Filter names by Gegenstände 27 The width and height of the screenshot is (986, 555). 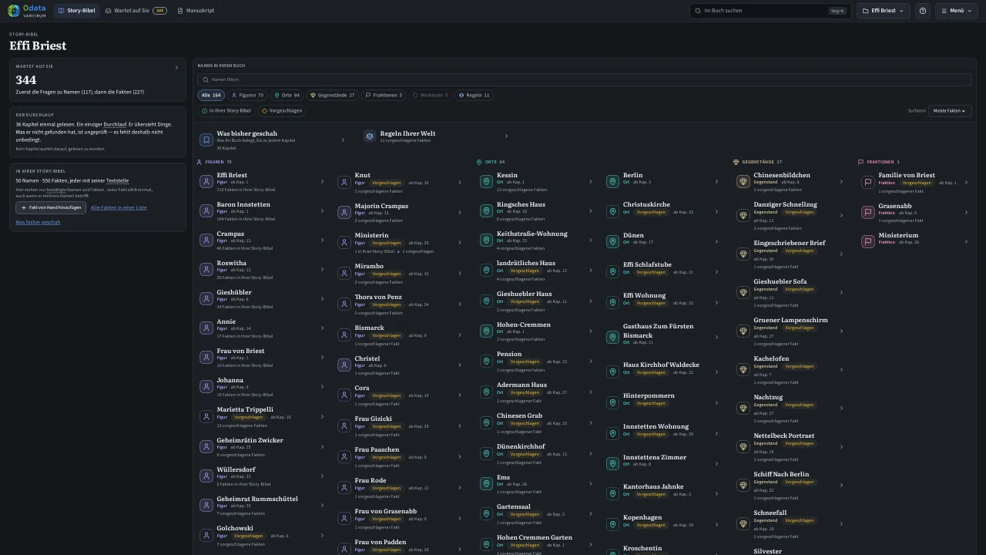[333, 96]
